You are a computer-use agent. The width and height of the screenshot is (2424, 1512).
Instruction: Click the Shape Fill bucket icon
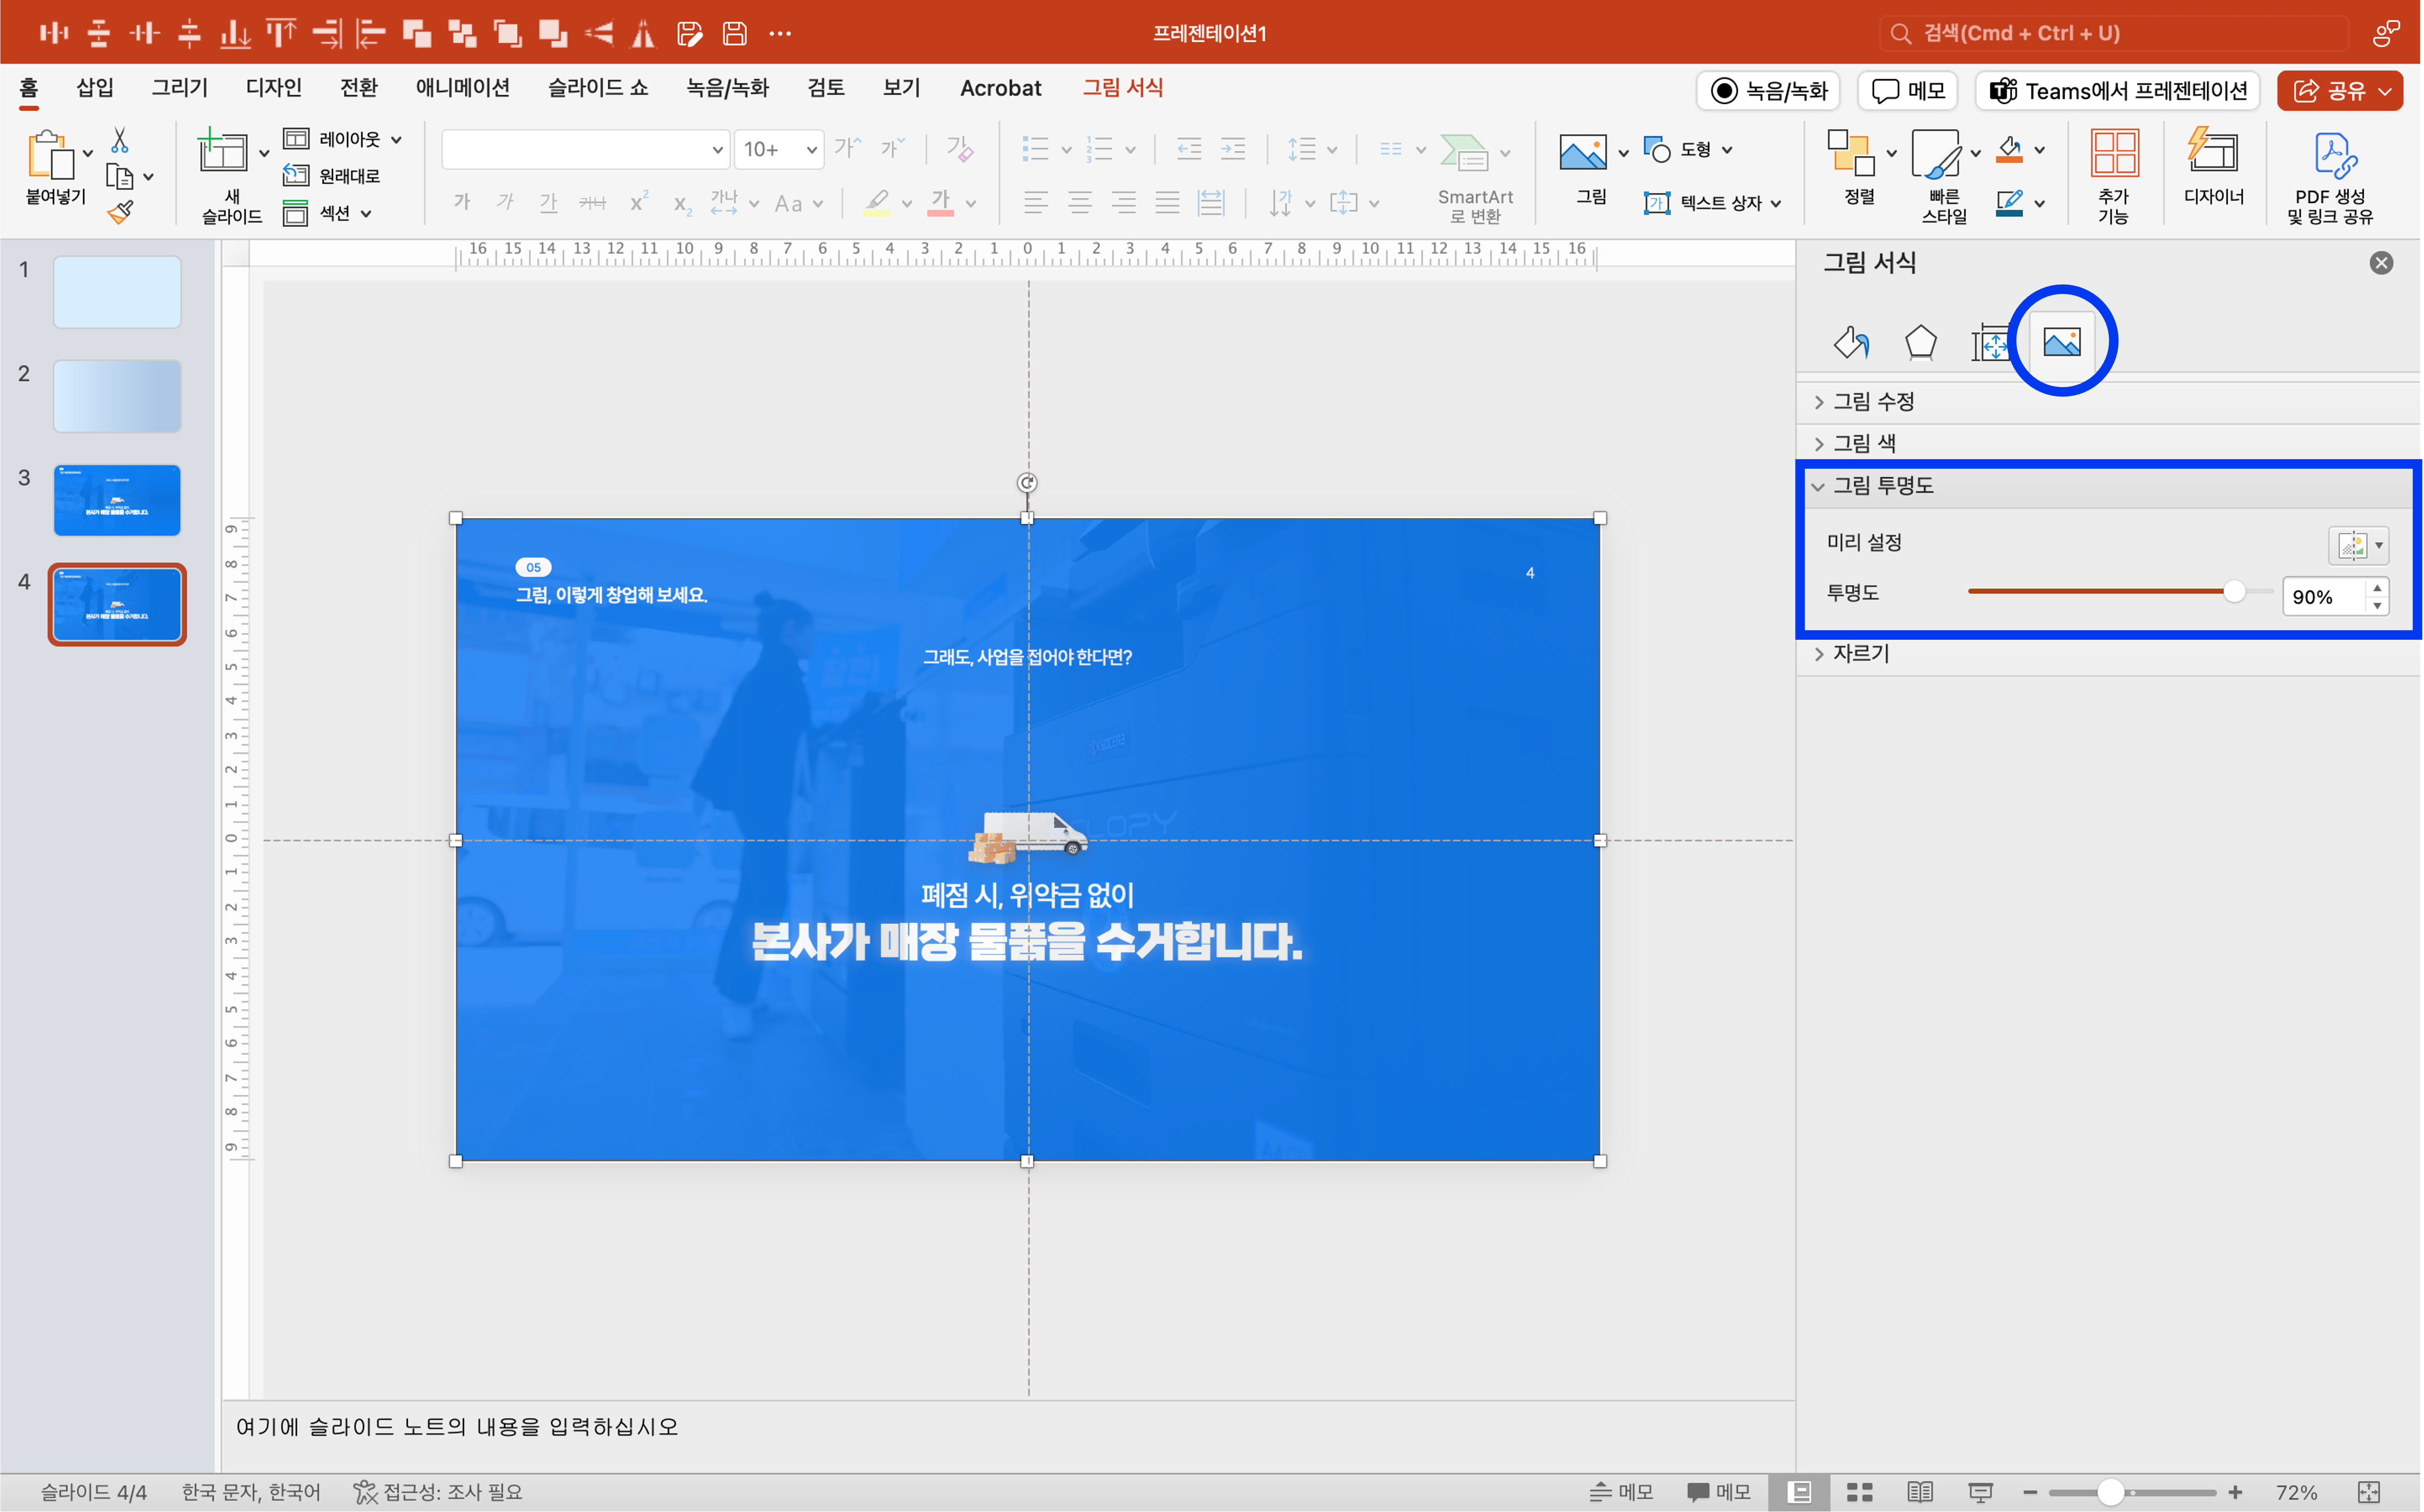click(2010, 150)
